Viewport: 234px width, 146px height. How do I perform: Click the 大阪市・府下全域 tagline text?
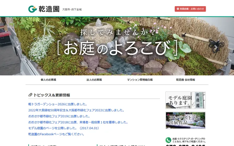72,10
